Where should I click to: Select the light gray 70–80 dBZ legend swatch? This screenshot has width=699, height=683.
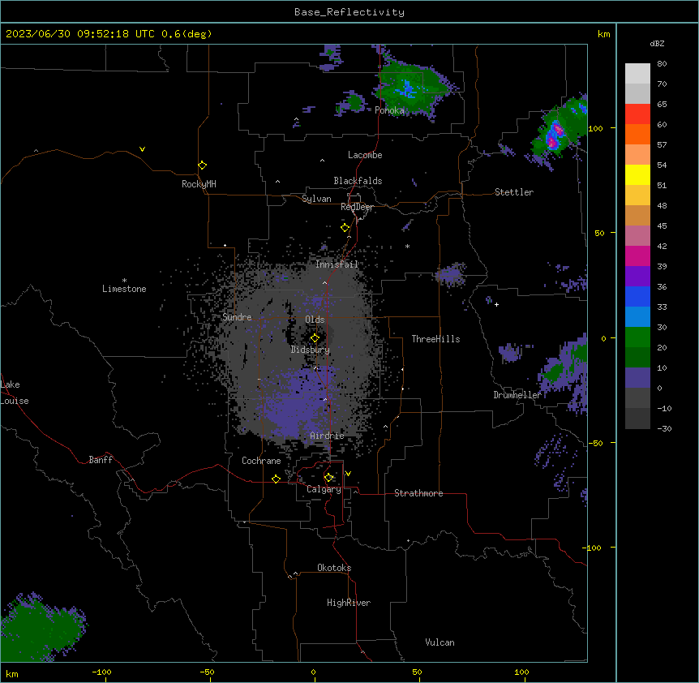tap(637, 74)
